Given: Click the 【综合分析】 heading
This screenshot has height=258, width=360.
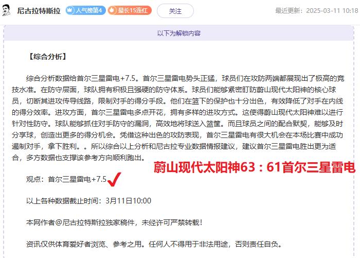Looking at the screenshot, I should pyautogui.click(x=48, y=57).
